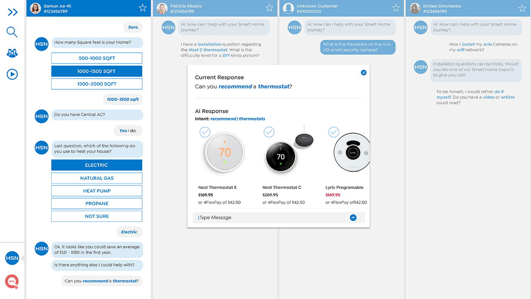Click Patricia Ribeiro's avatar photo
The width and height of the screenshot is (531, 299).
[x=162, y=8]
